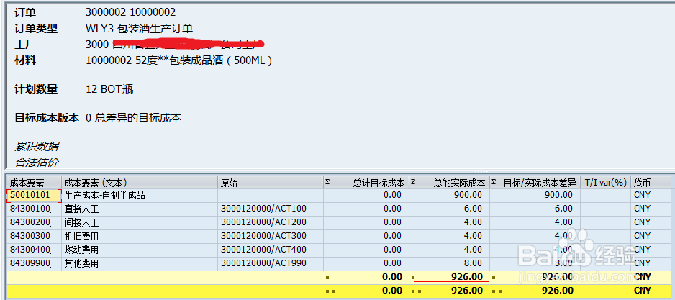Click cost element cell 84300100
675x300 pixels.
[33, 209]
